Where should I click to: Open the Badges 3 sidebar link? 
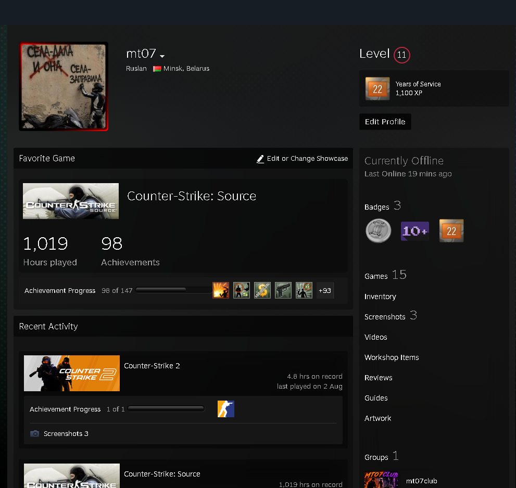[x=382, y=206]
